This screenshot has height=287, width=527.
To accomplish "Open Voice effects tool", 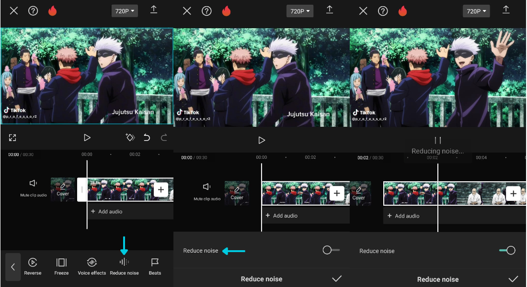I will [92, 266].
